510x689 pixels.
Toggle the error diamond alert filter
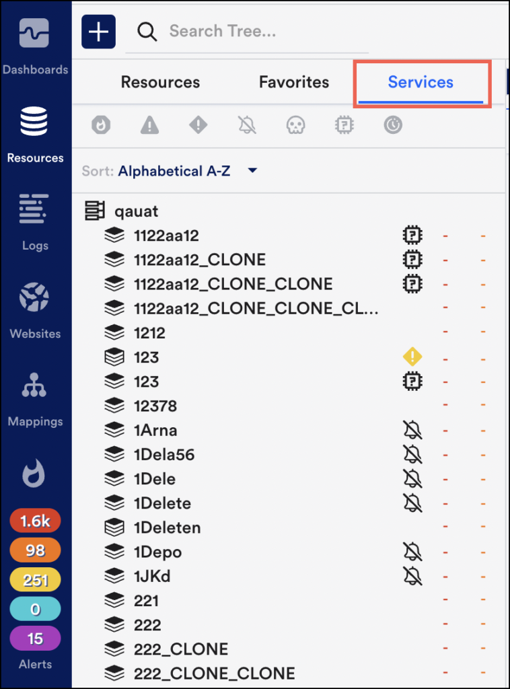pyautogui.click(x=198, y=124)
